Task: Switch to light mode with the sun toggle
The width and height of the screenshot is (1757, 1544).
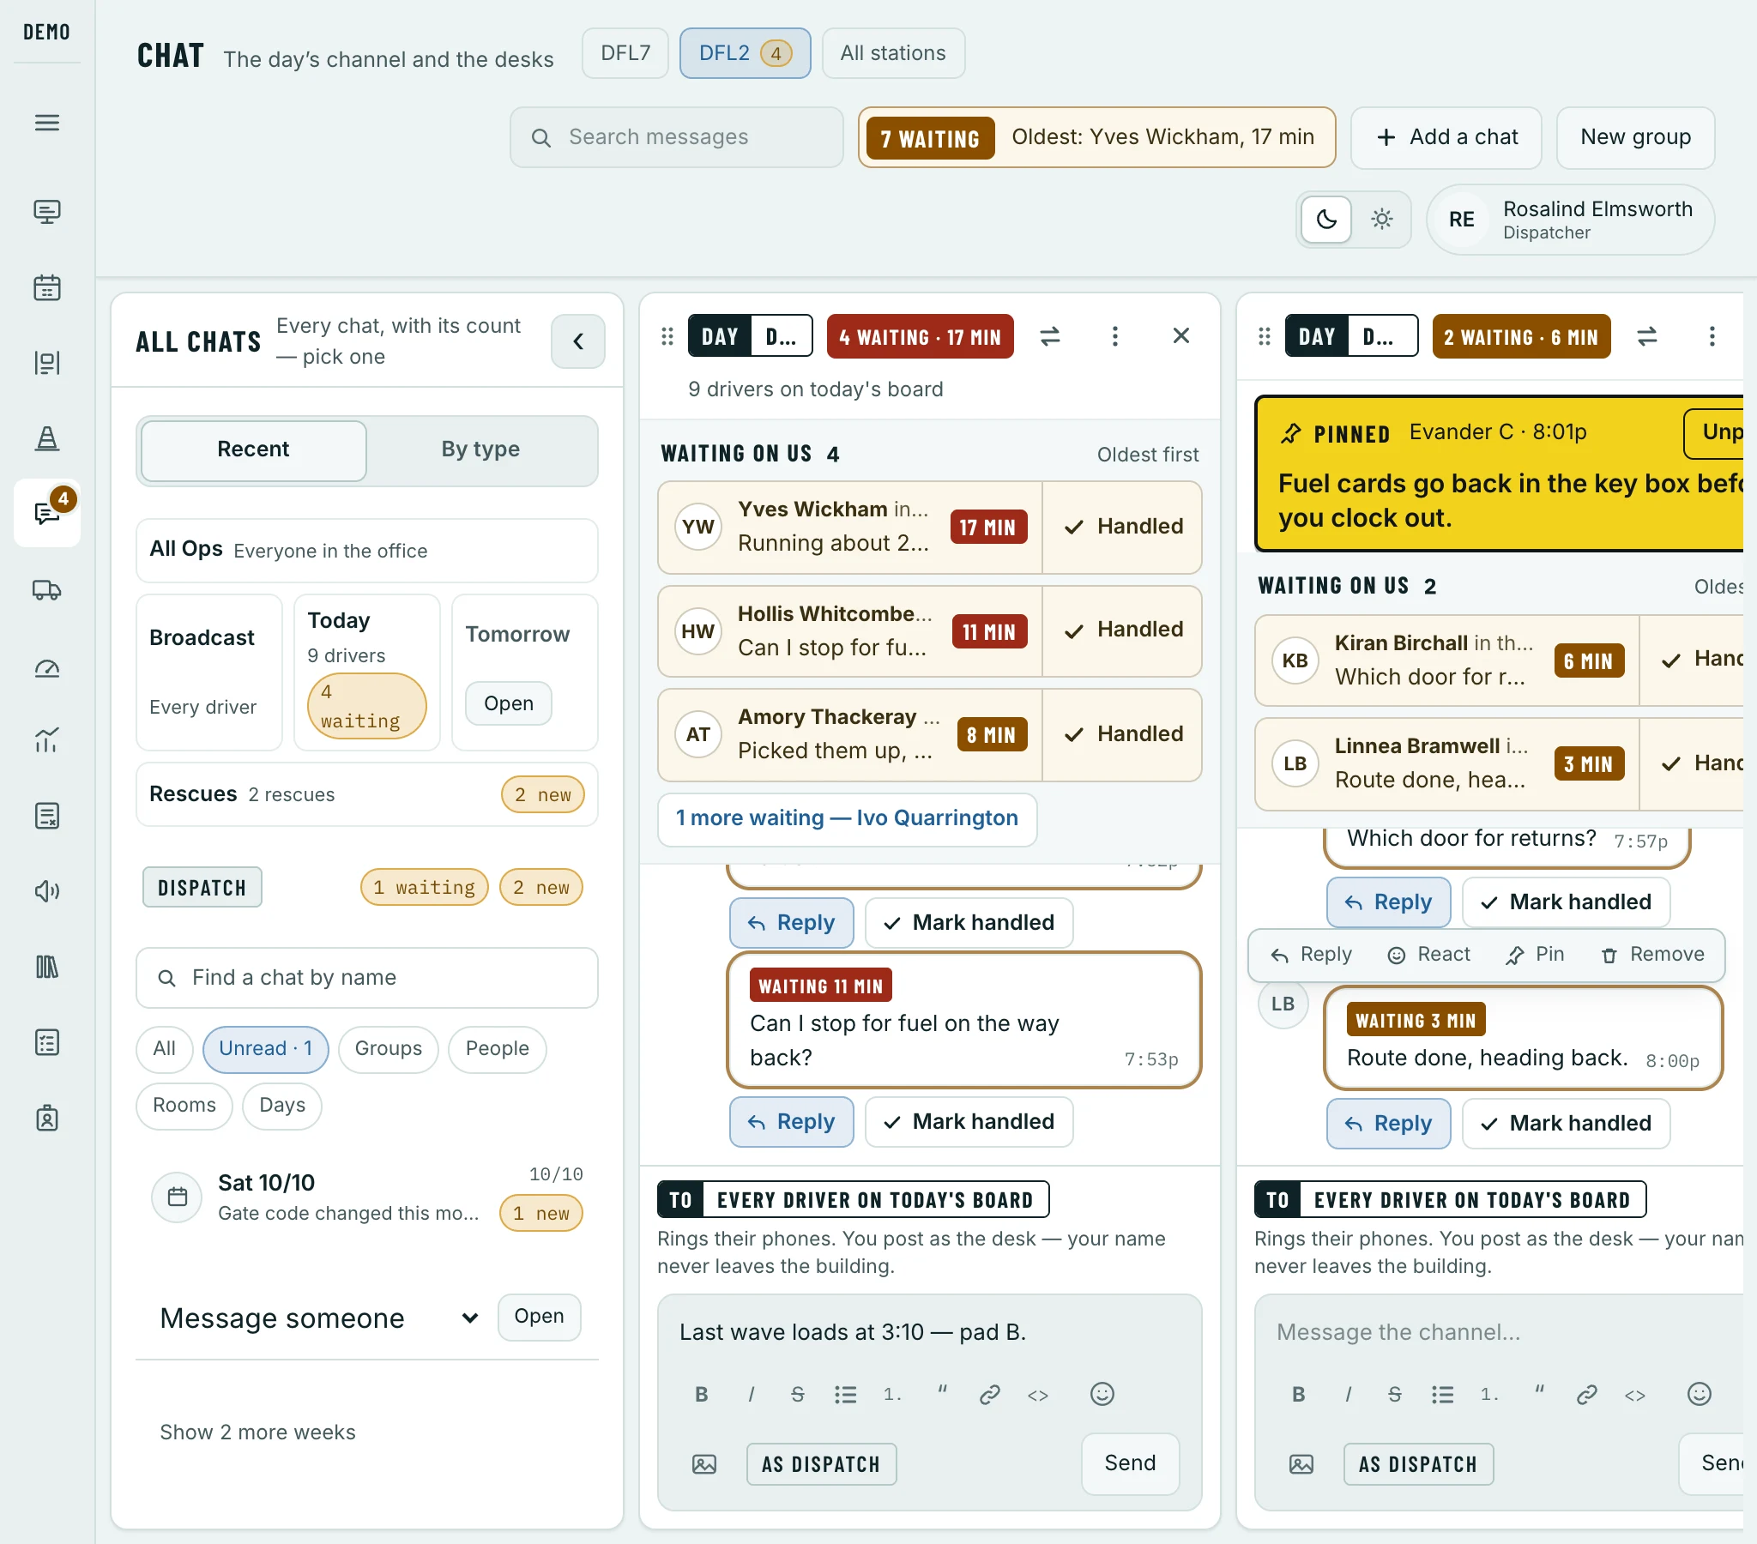Action: click(x=1381, y=220)
